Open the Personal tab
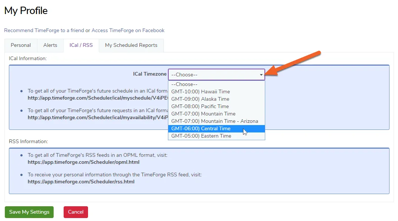This screenshot has width=398, height=221. coord(21,45)
